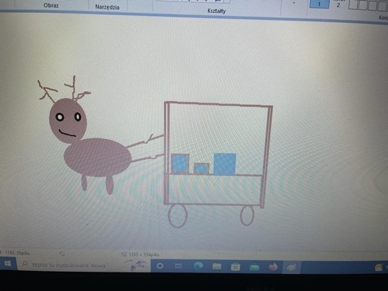Image resolution: width=388 pixels, height=291 pixels.
Task: Open Microsoft Store from the taskbar
Action: 235,266
